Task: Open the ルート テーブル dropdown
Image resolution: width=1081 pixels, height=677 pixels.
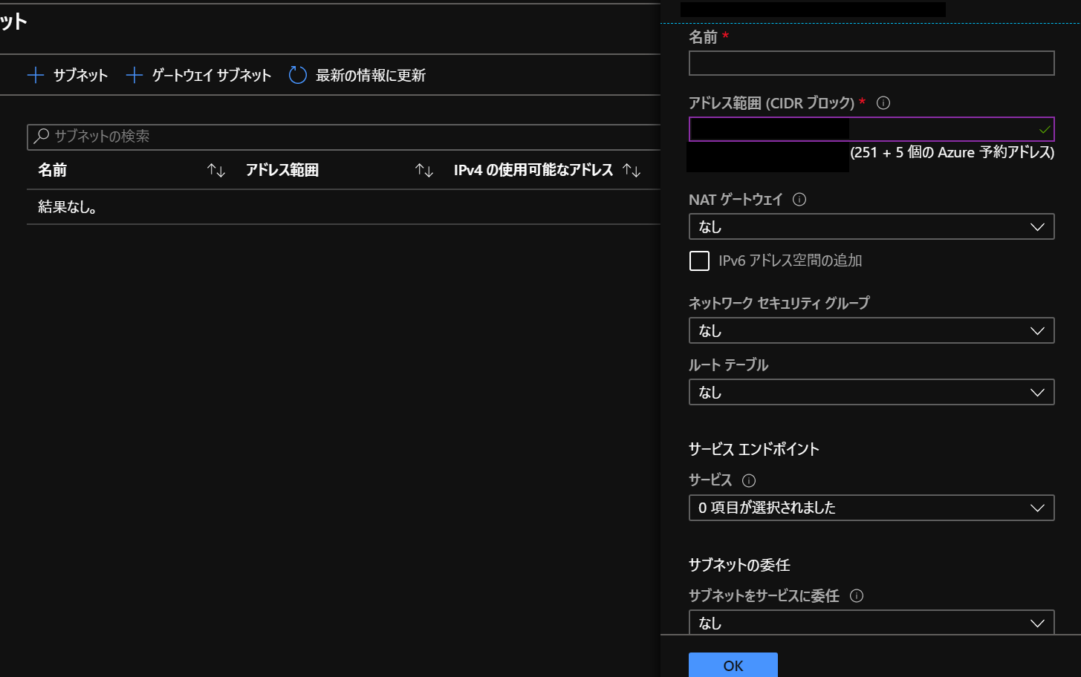Action: tap(871, 393)
